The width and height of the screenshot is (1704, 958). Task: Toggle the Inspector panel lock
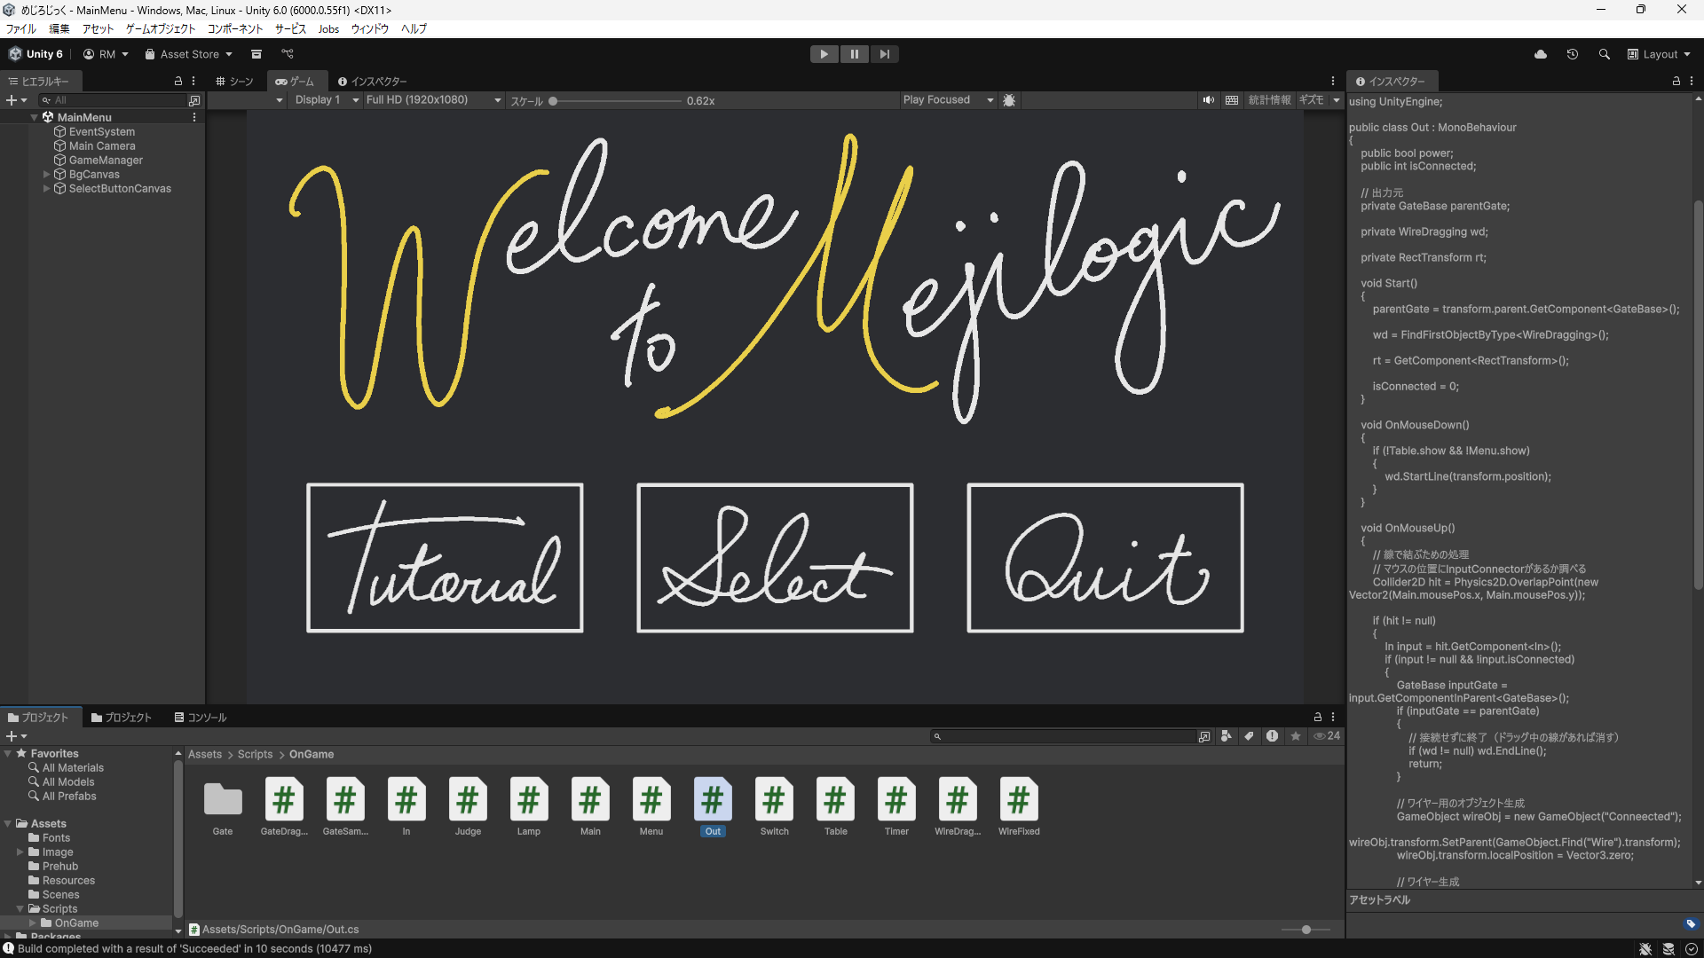pyautogui.click(x=1676, y=81)
